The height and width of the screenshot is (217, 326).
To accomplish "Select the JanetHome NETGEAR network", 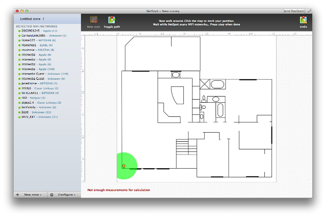I will (47, 83).
